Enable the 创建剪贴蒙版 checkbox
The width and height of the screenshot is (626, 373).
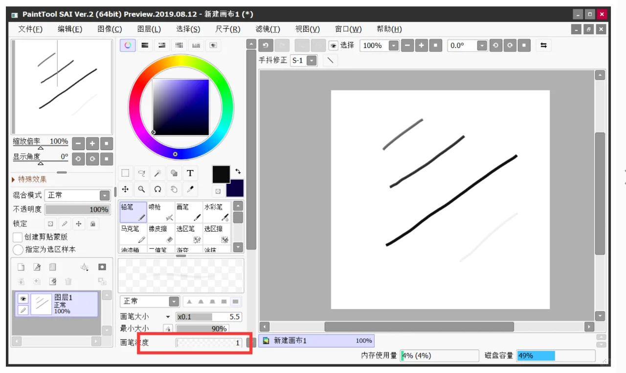(18, 237)
